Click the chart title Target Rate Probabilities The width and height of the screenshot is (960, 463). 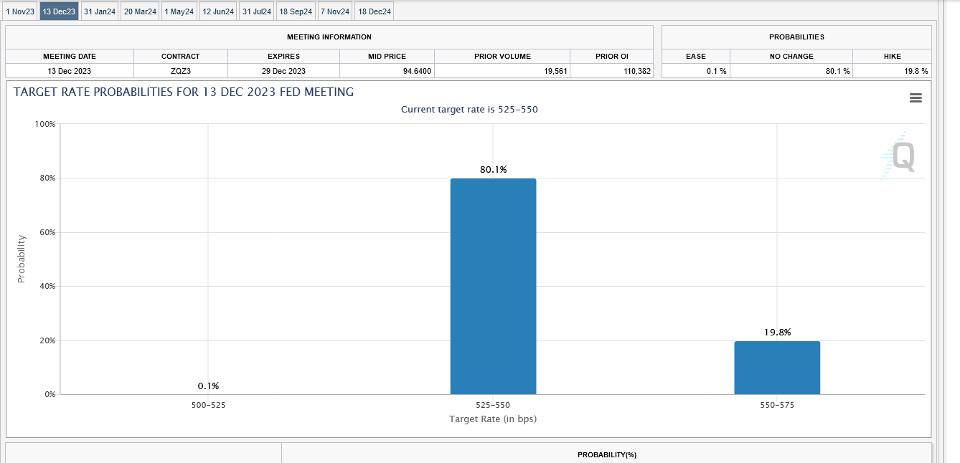click(x=184, y=92)
